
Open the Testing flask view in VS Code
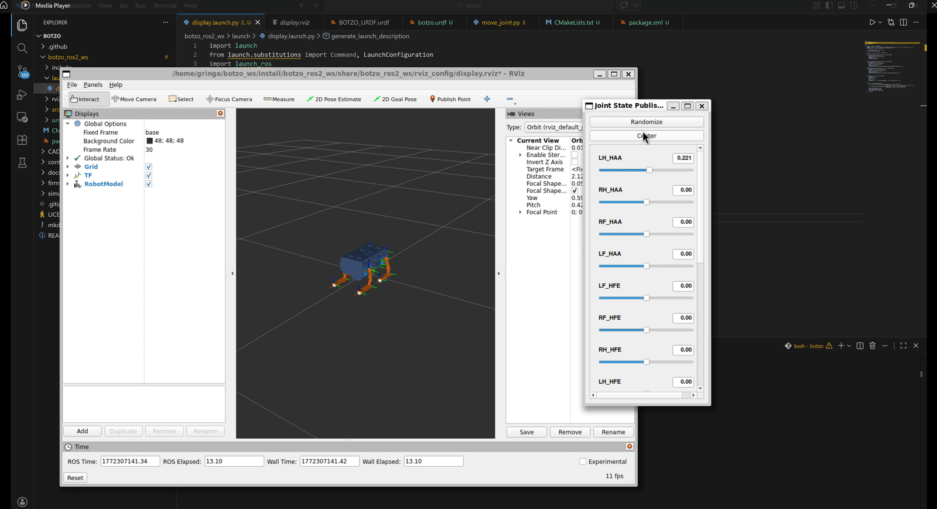[22, 163]
